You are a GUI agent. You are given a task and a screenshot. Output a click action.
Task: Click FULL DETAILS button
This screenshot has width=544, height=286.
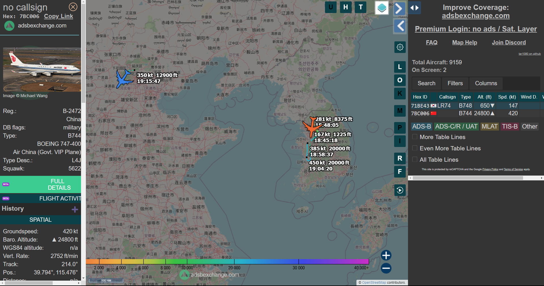pos(41,184)
